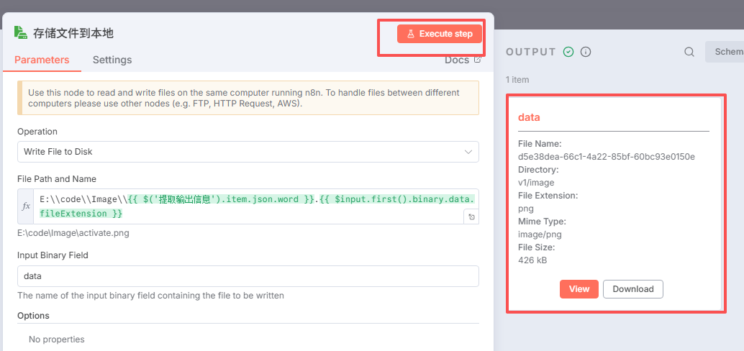Click the 'No properties' text
The width and height of the screenshot is (744, 351).
click(x=56, y=339)
